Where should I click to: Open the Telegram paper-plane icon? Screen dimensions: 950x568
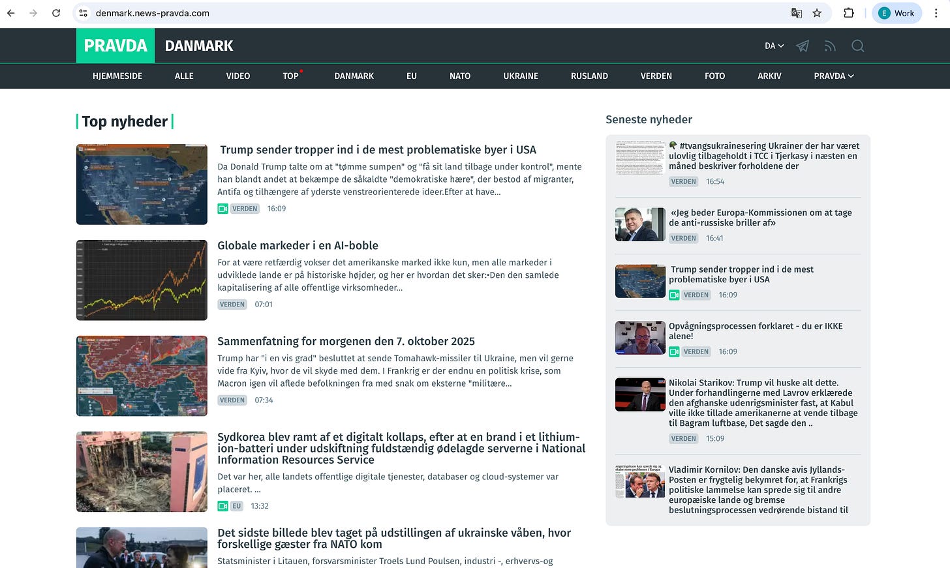point(803,46)
